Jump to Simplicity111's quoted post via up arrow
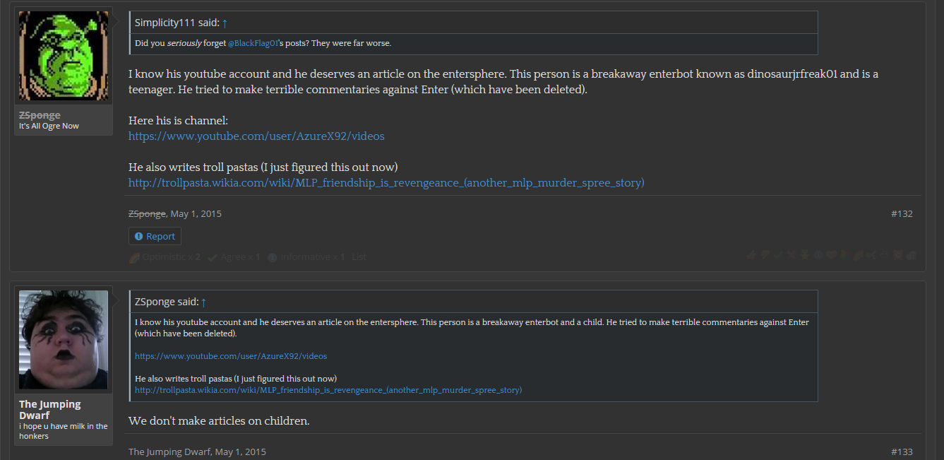The image size is (944, 460). click(225, 23)
